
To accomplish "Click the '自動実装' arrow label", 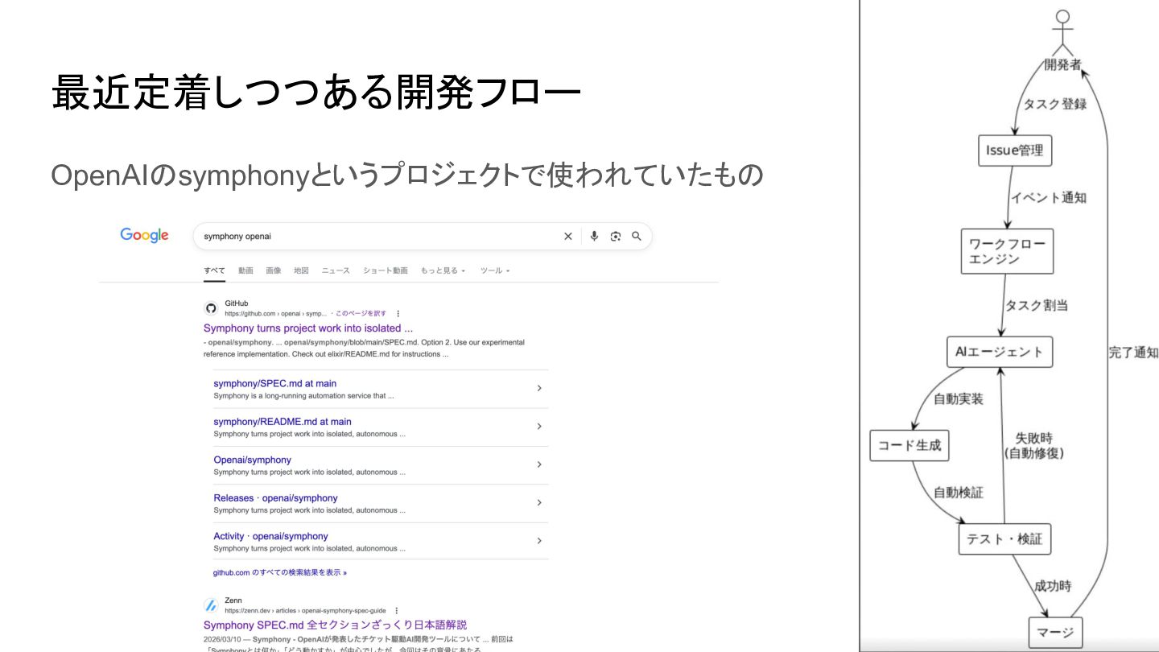I will click(x=958, y=398).
